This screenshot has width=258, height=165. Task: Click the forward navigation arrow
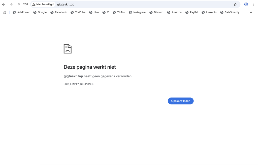[x=11, y=4]
